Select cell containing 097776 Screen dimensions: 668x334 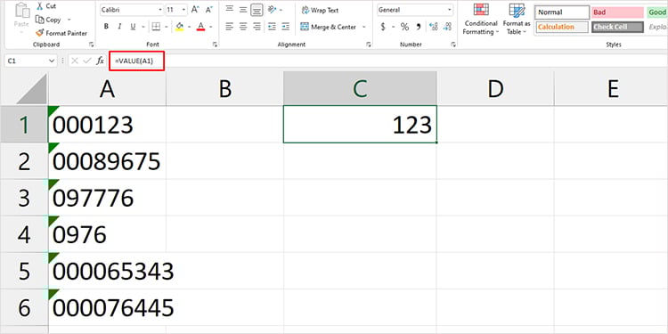click(x=107, y=198)
